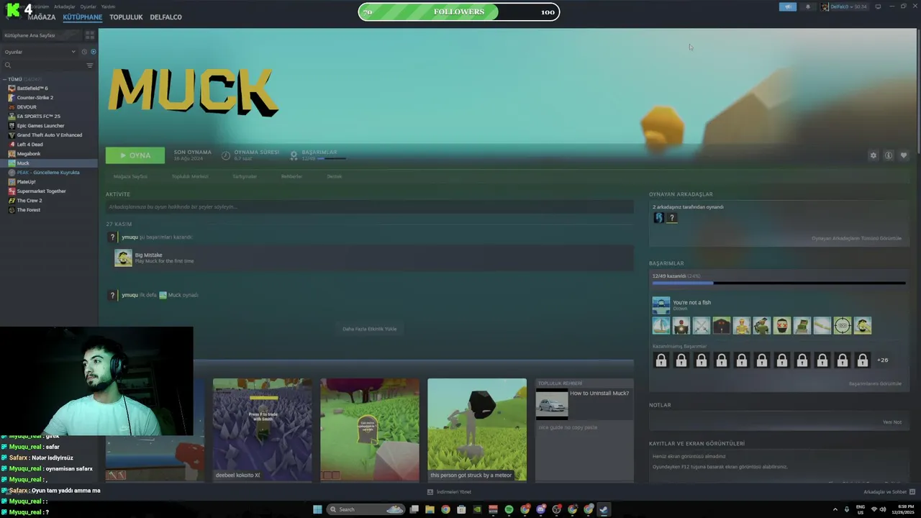Screen dimensions: 921x518
Task: Open Rehberler guides link
Action: point(291,176)
